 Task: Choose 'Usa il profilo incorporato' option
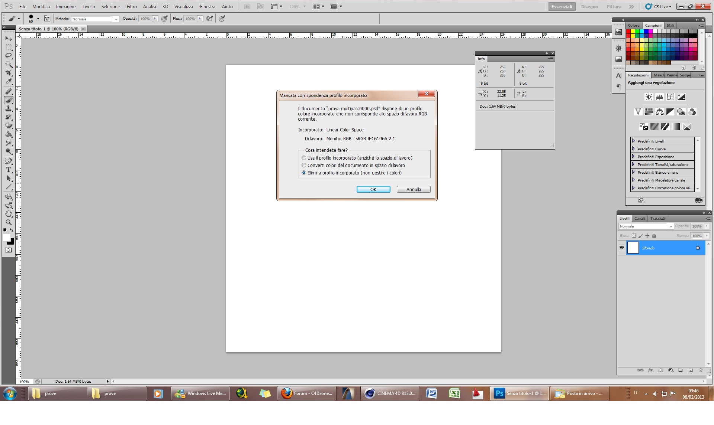[304, 158]
